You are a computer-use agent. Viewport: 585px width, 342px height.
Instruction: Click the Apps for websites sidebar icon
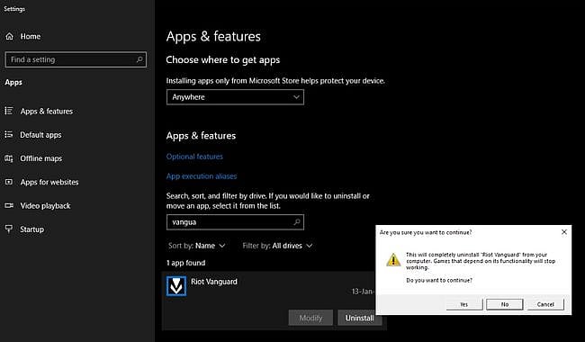pos(9,182)
